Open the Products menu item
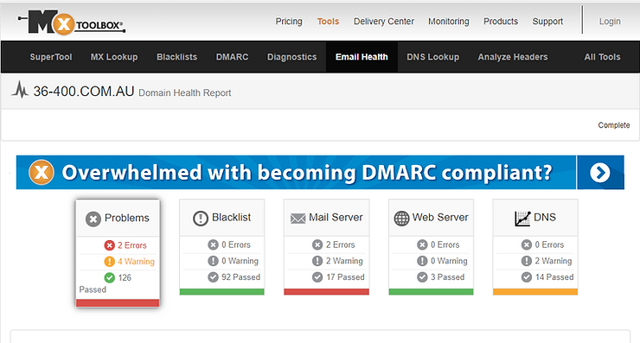The height and width of the screenshot is (343, 640). [501, 22]
